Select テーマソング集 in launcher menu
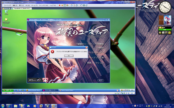 pyautogui.click(x=96, y=58)
